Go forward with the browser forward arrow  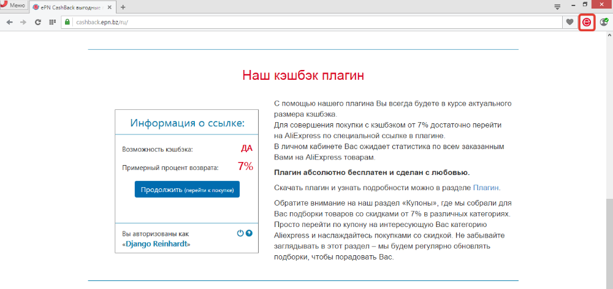(x=23, y=22)
